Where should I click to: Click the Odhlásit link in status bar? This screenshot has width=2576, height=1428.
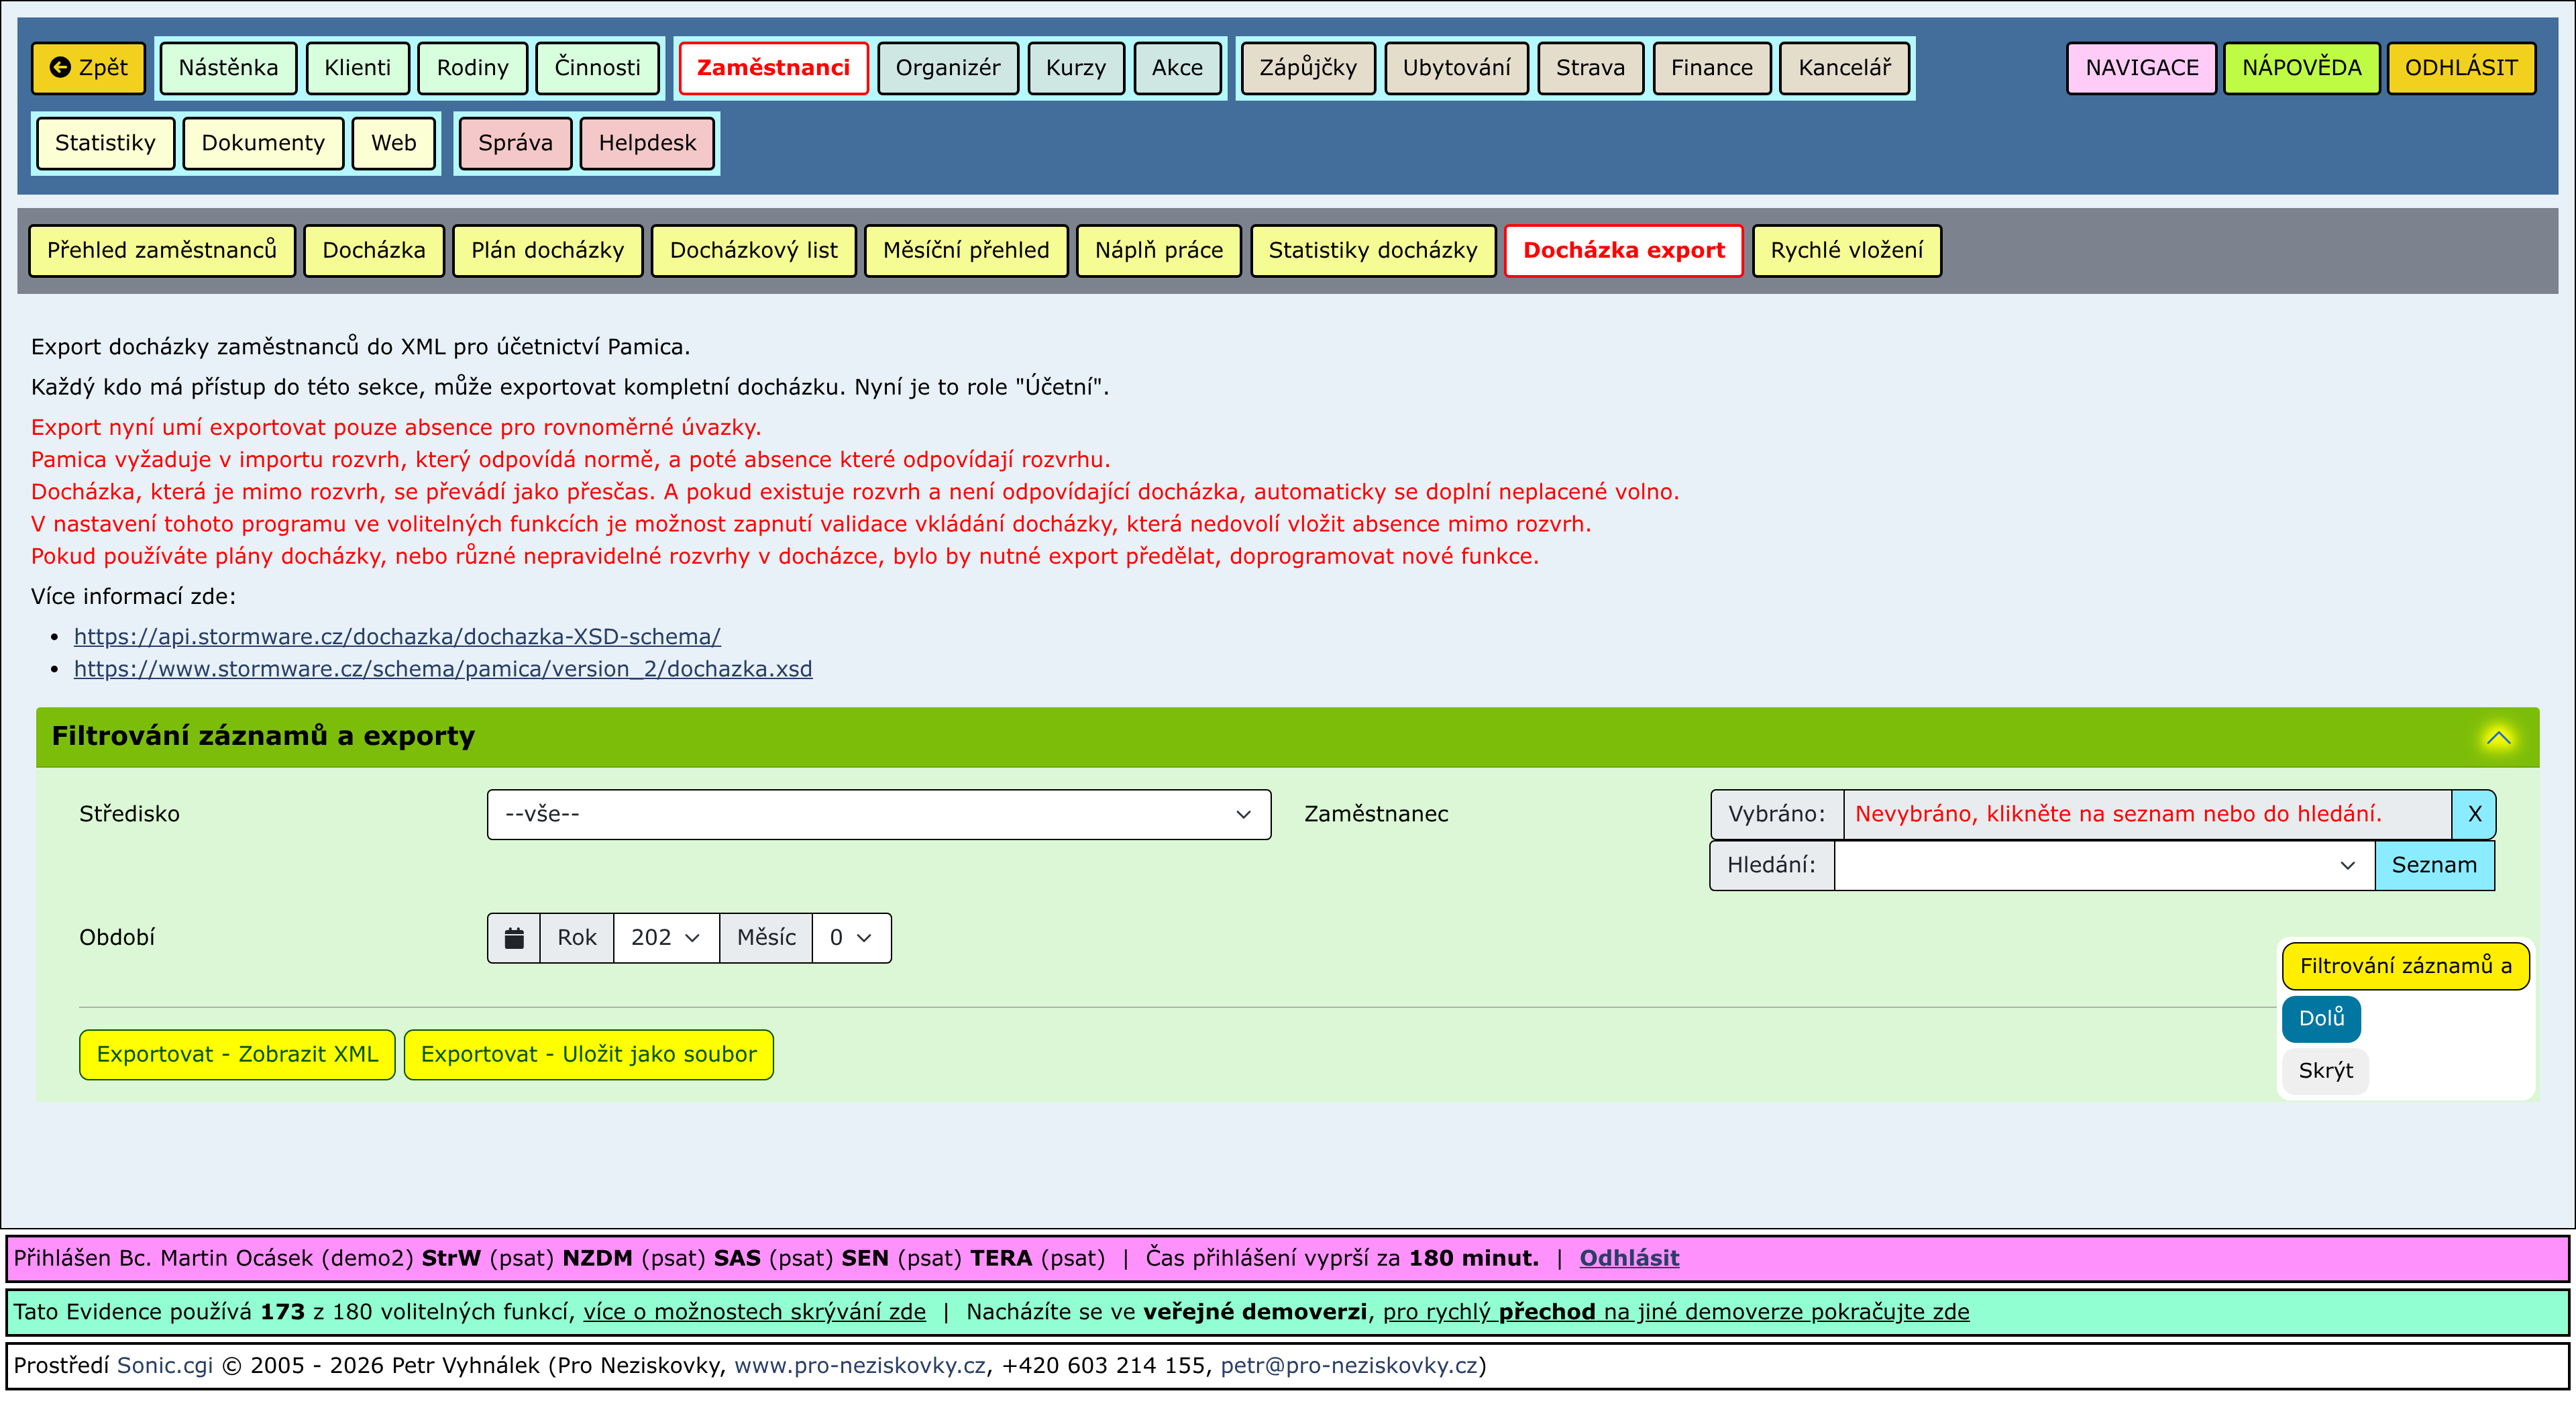coord(1628,1258)
